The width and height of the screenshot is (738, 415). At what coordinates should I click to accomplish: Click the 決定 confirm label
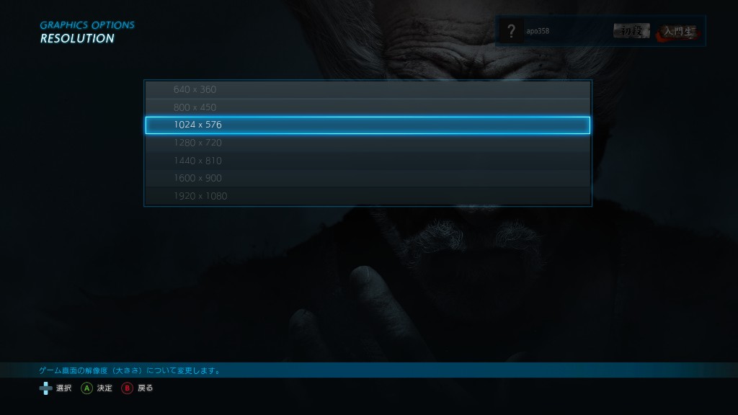click(x=105, y=388)
